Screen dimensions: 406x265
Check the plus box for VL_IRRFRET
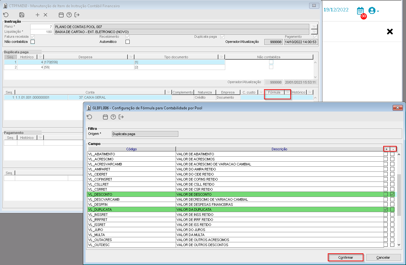click(x=386, y=220)
